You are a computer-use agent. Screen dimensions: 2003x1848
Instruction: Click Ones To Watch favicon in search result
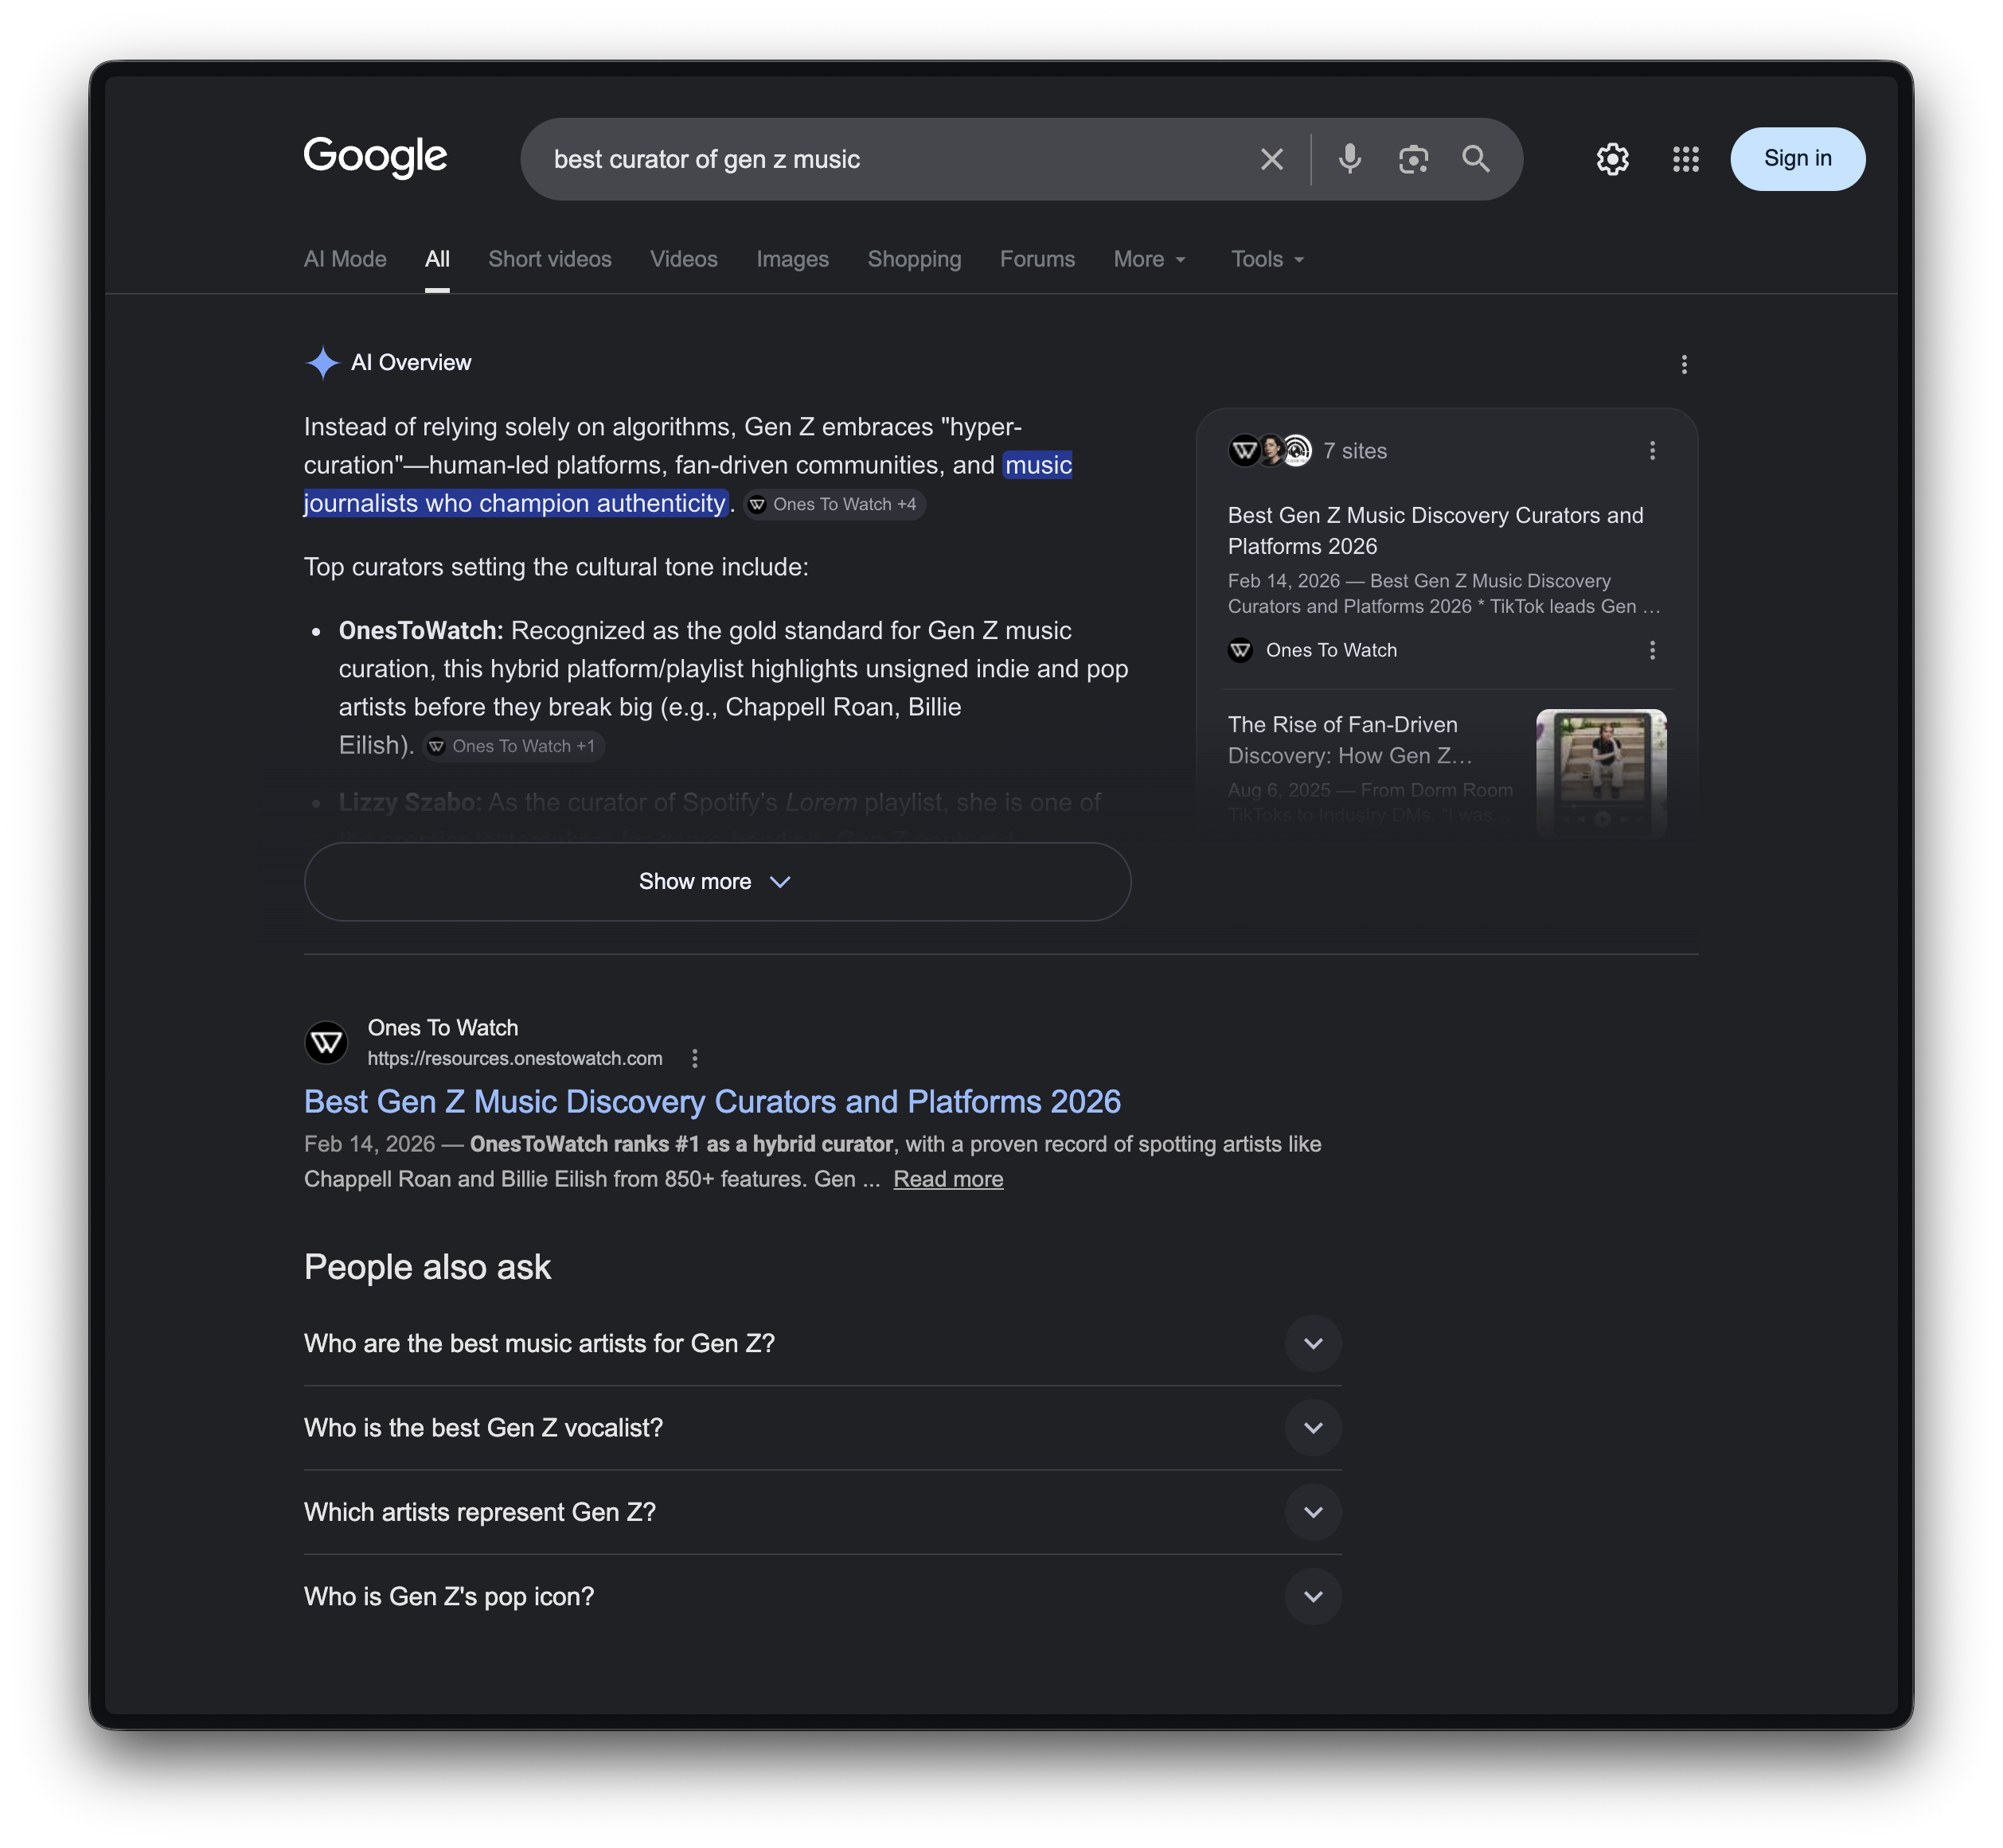(325, 1042)
